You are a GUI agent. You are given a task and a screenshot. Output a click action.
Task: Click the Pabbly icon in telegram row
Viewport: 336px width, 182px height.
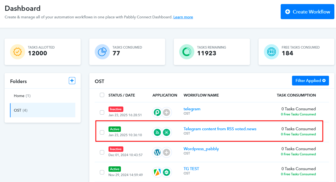click(157, 112)
